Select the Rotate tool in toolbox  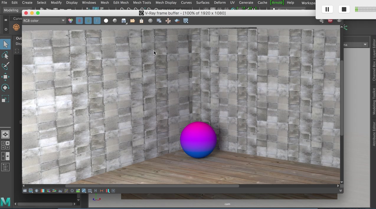pos(5,88)
